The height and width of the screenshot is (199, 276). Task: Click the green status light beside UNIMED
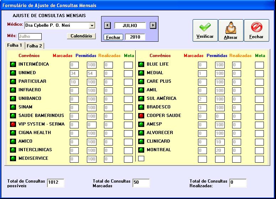click(13, 73)
